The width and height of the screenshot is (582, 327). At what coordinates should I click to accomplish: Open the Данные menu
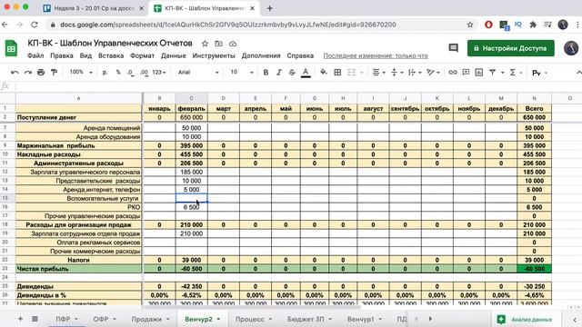click(174, 55)
